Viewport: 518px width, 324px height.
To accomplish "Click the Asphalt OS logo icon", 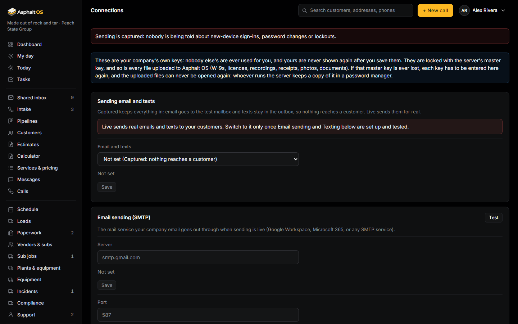I will pyautogui.click(x=12, y=12).
